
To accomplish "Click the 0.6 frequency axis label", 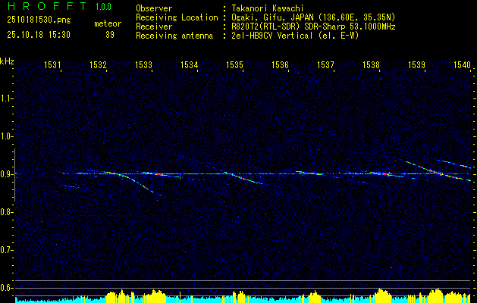I will [6, 288].
